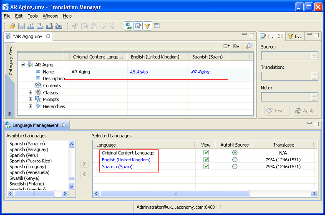Uncheck View for Spanish (Spain)
The image size is (325, 215).
[206, 166]
